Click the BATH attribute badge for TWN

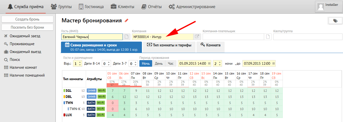91,103
